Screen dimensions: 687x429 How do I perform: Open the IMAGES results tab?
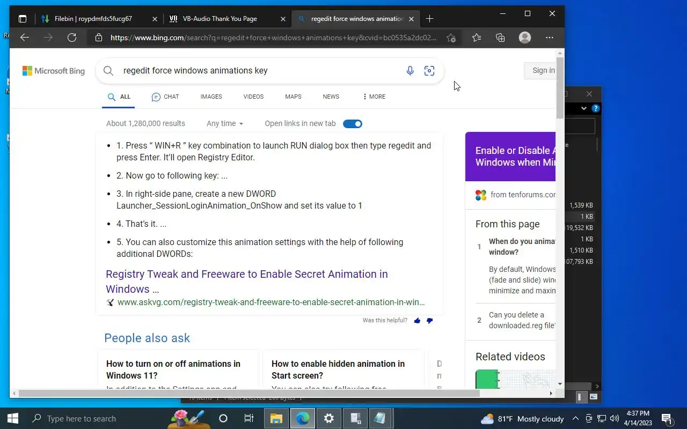211,97
